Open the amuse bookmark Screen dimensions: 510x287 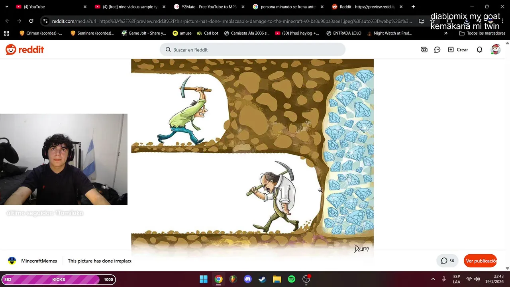[x=182, y=33]
